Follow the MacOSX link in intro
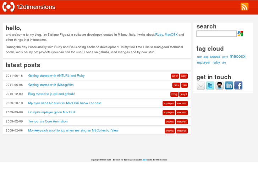The height and width of the screenshot is (193, 258). pos(171,35)
